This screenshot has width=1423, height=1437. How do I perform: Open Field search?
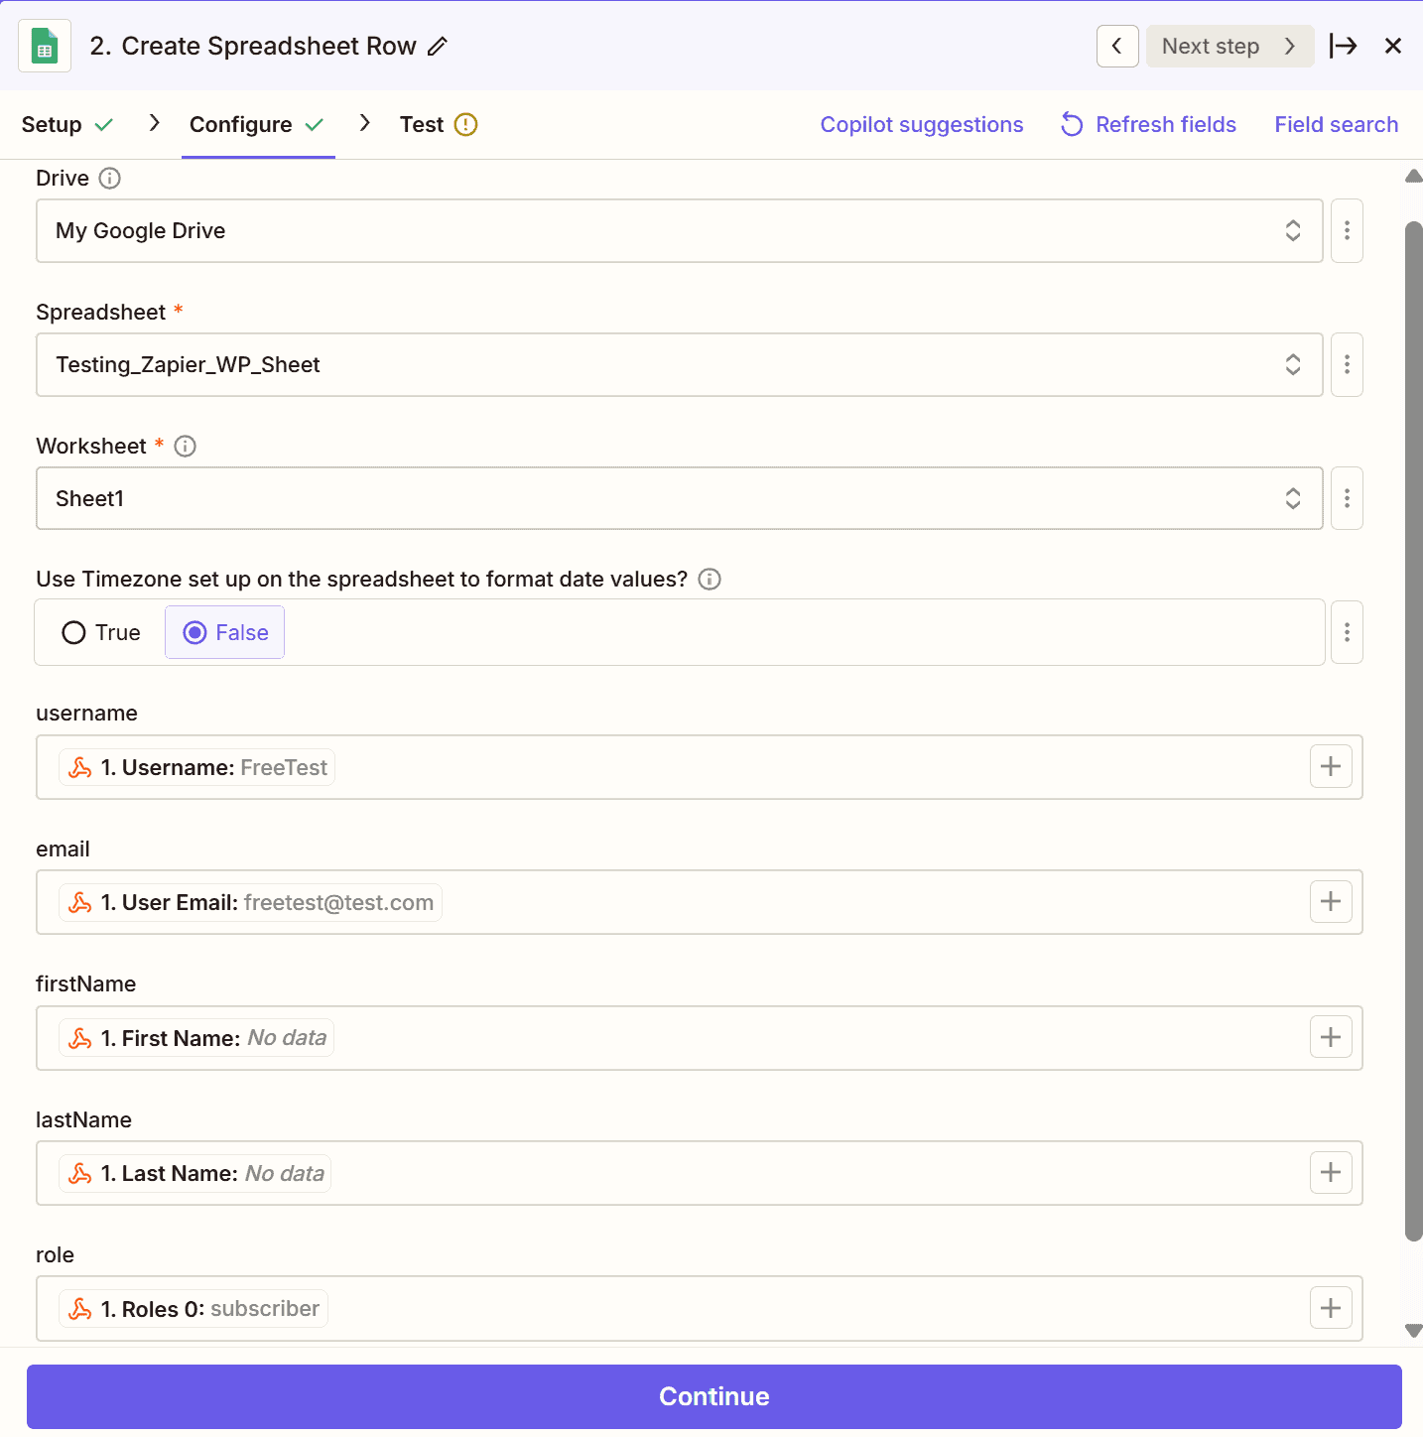1337,124
